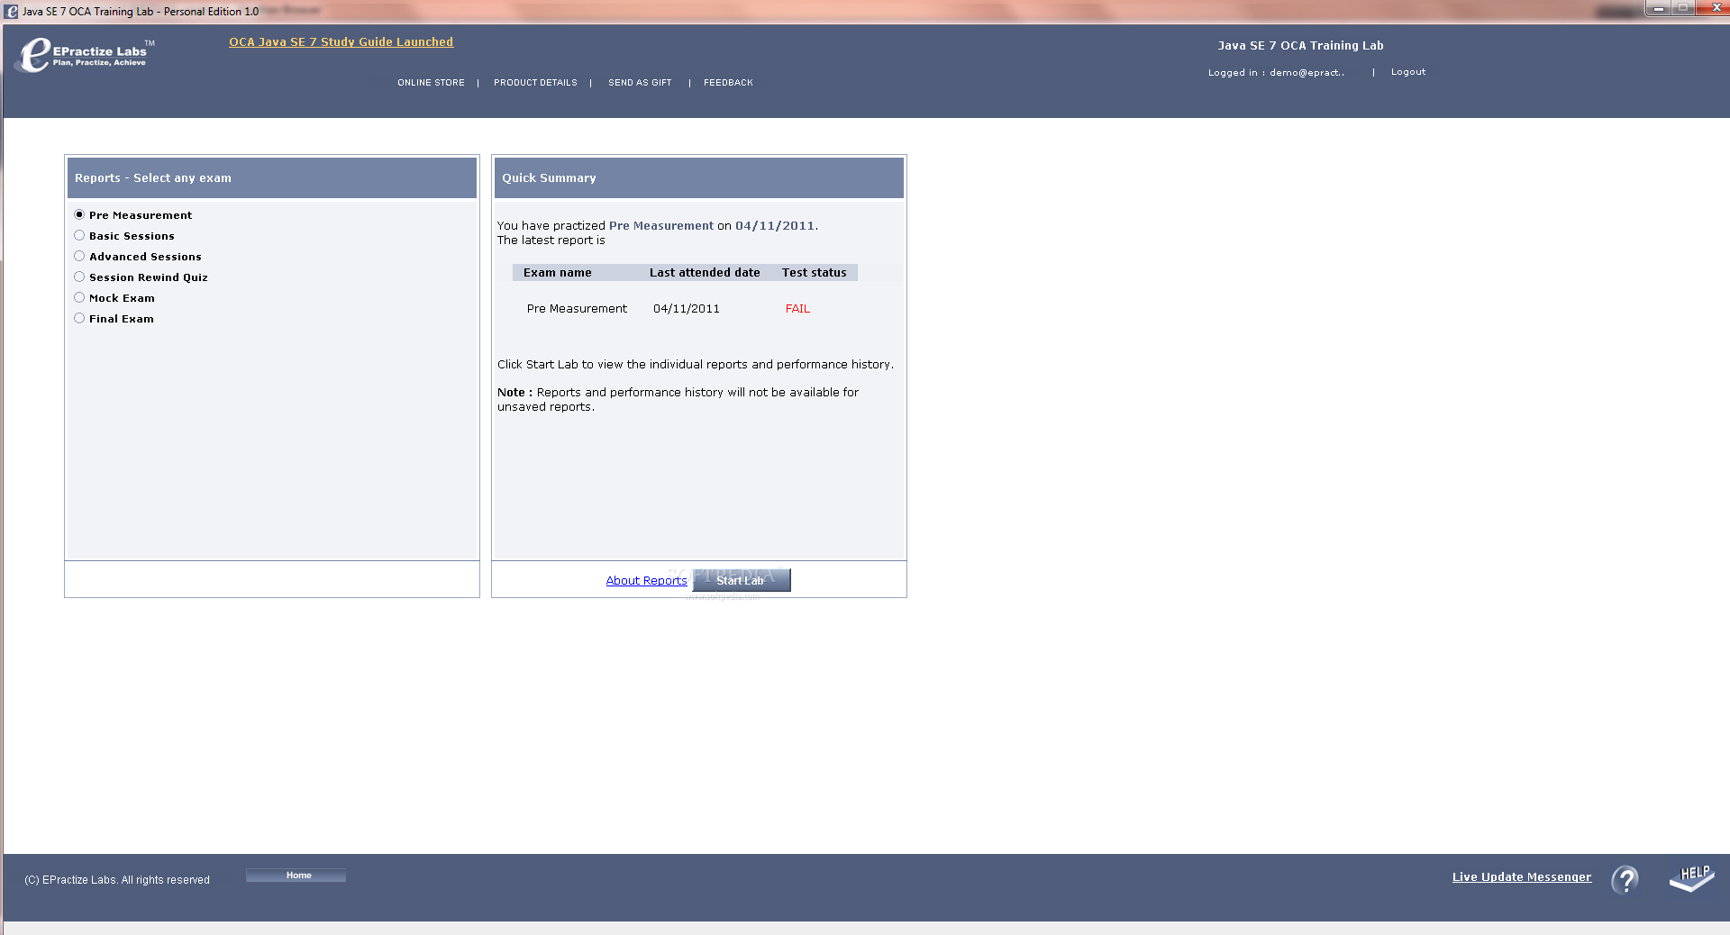Viewport: 1730px width, 935px height.
Task: Click the Last attended date column header
Action: pos(705,273)
